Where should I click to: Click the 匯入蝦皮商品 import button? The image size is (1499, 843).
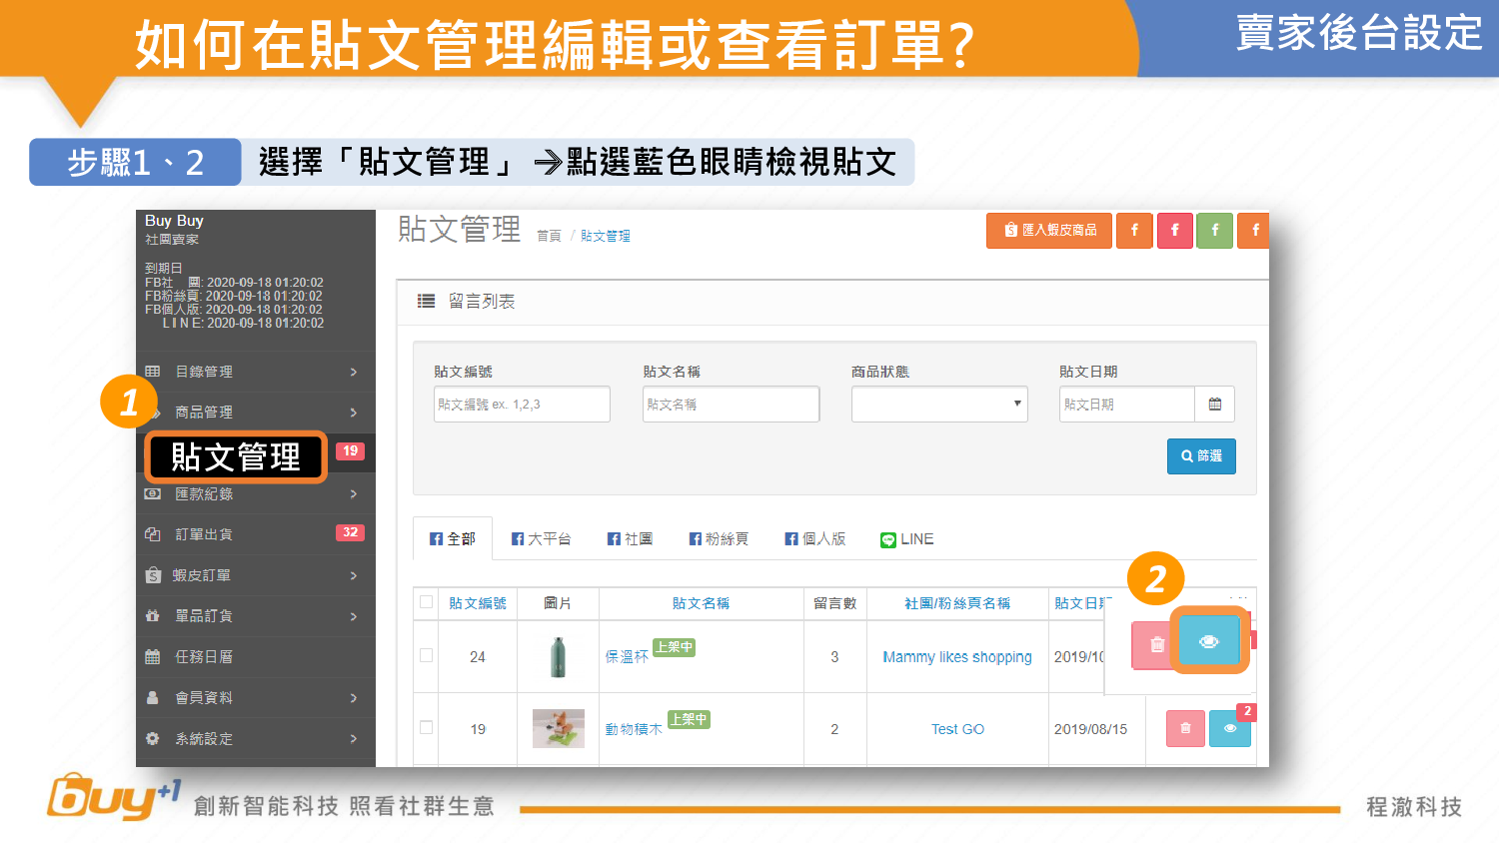pyautogui.click(x=1049, y=231)
